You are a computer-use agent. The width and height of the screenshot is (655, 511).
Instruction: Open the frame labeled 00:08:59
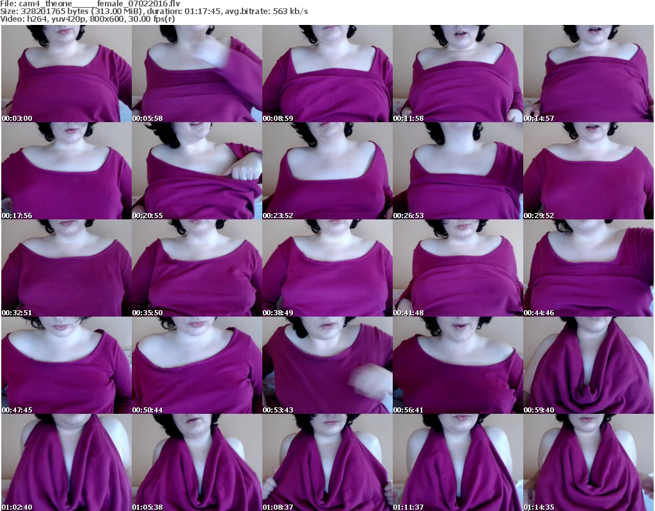327,74
